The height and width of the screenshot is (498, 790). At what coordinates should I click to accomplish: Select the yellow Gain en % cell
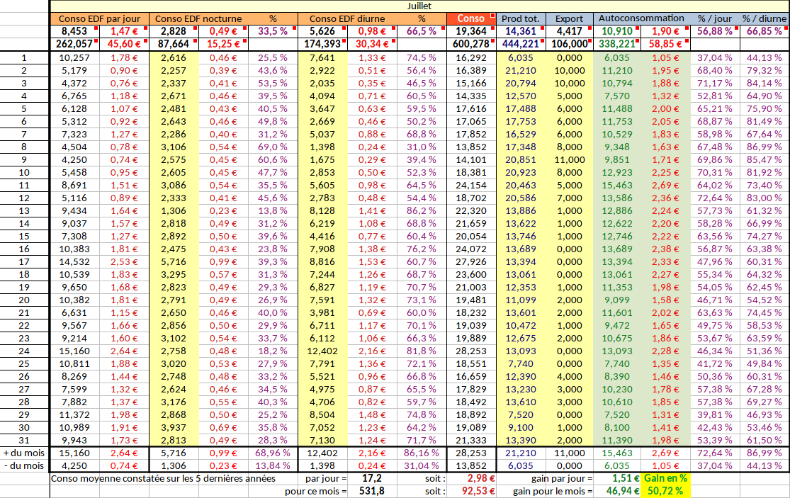(665, 478)
